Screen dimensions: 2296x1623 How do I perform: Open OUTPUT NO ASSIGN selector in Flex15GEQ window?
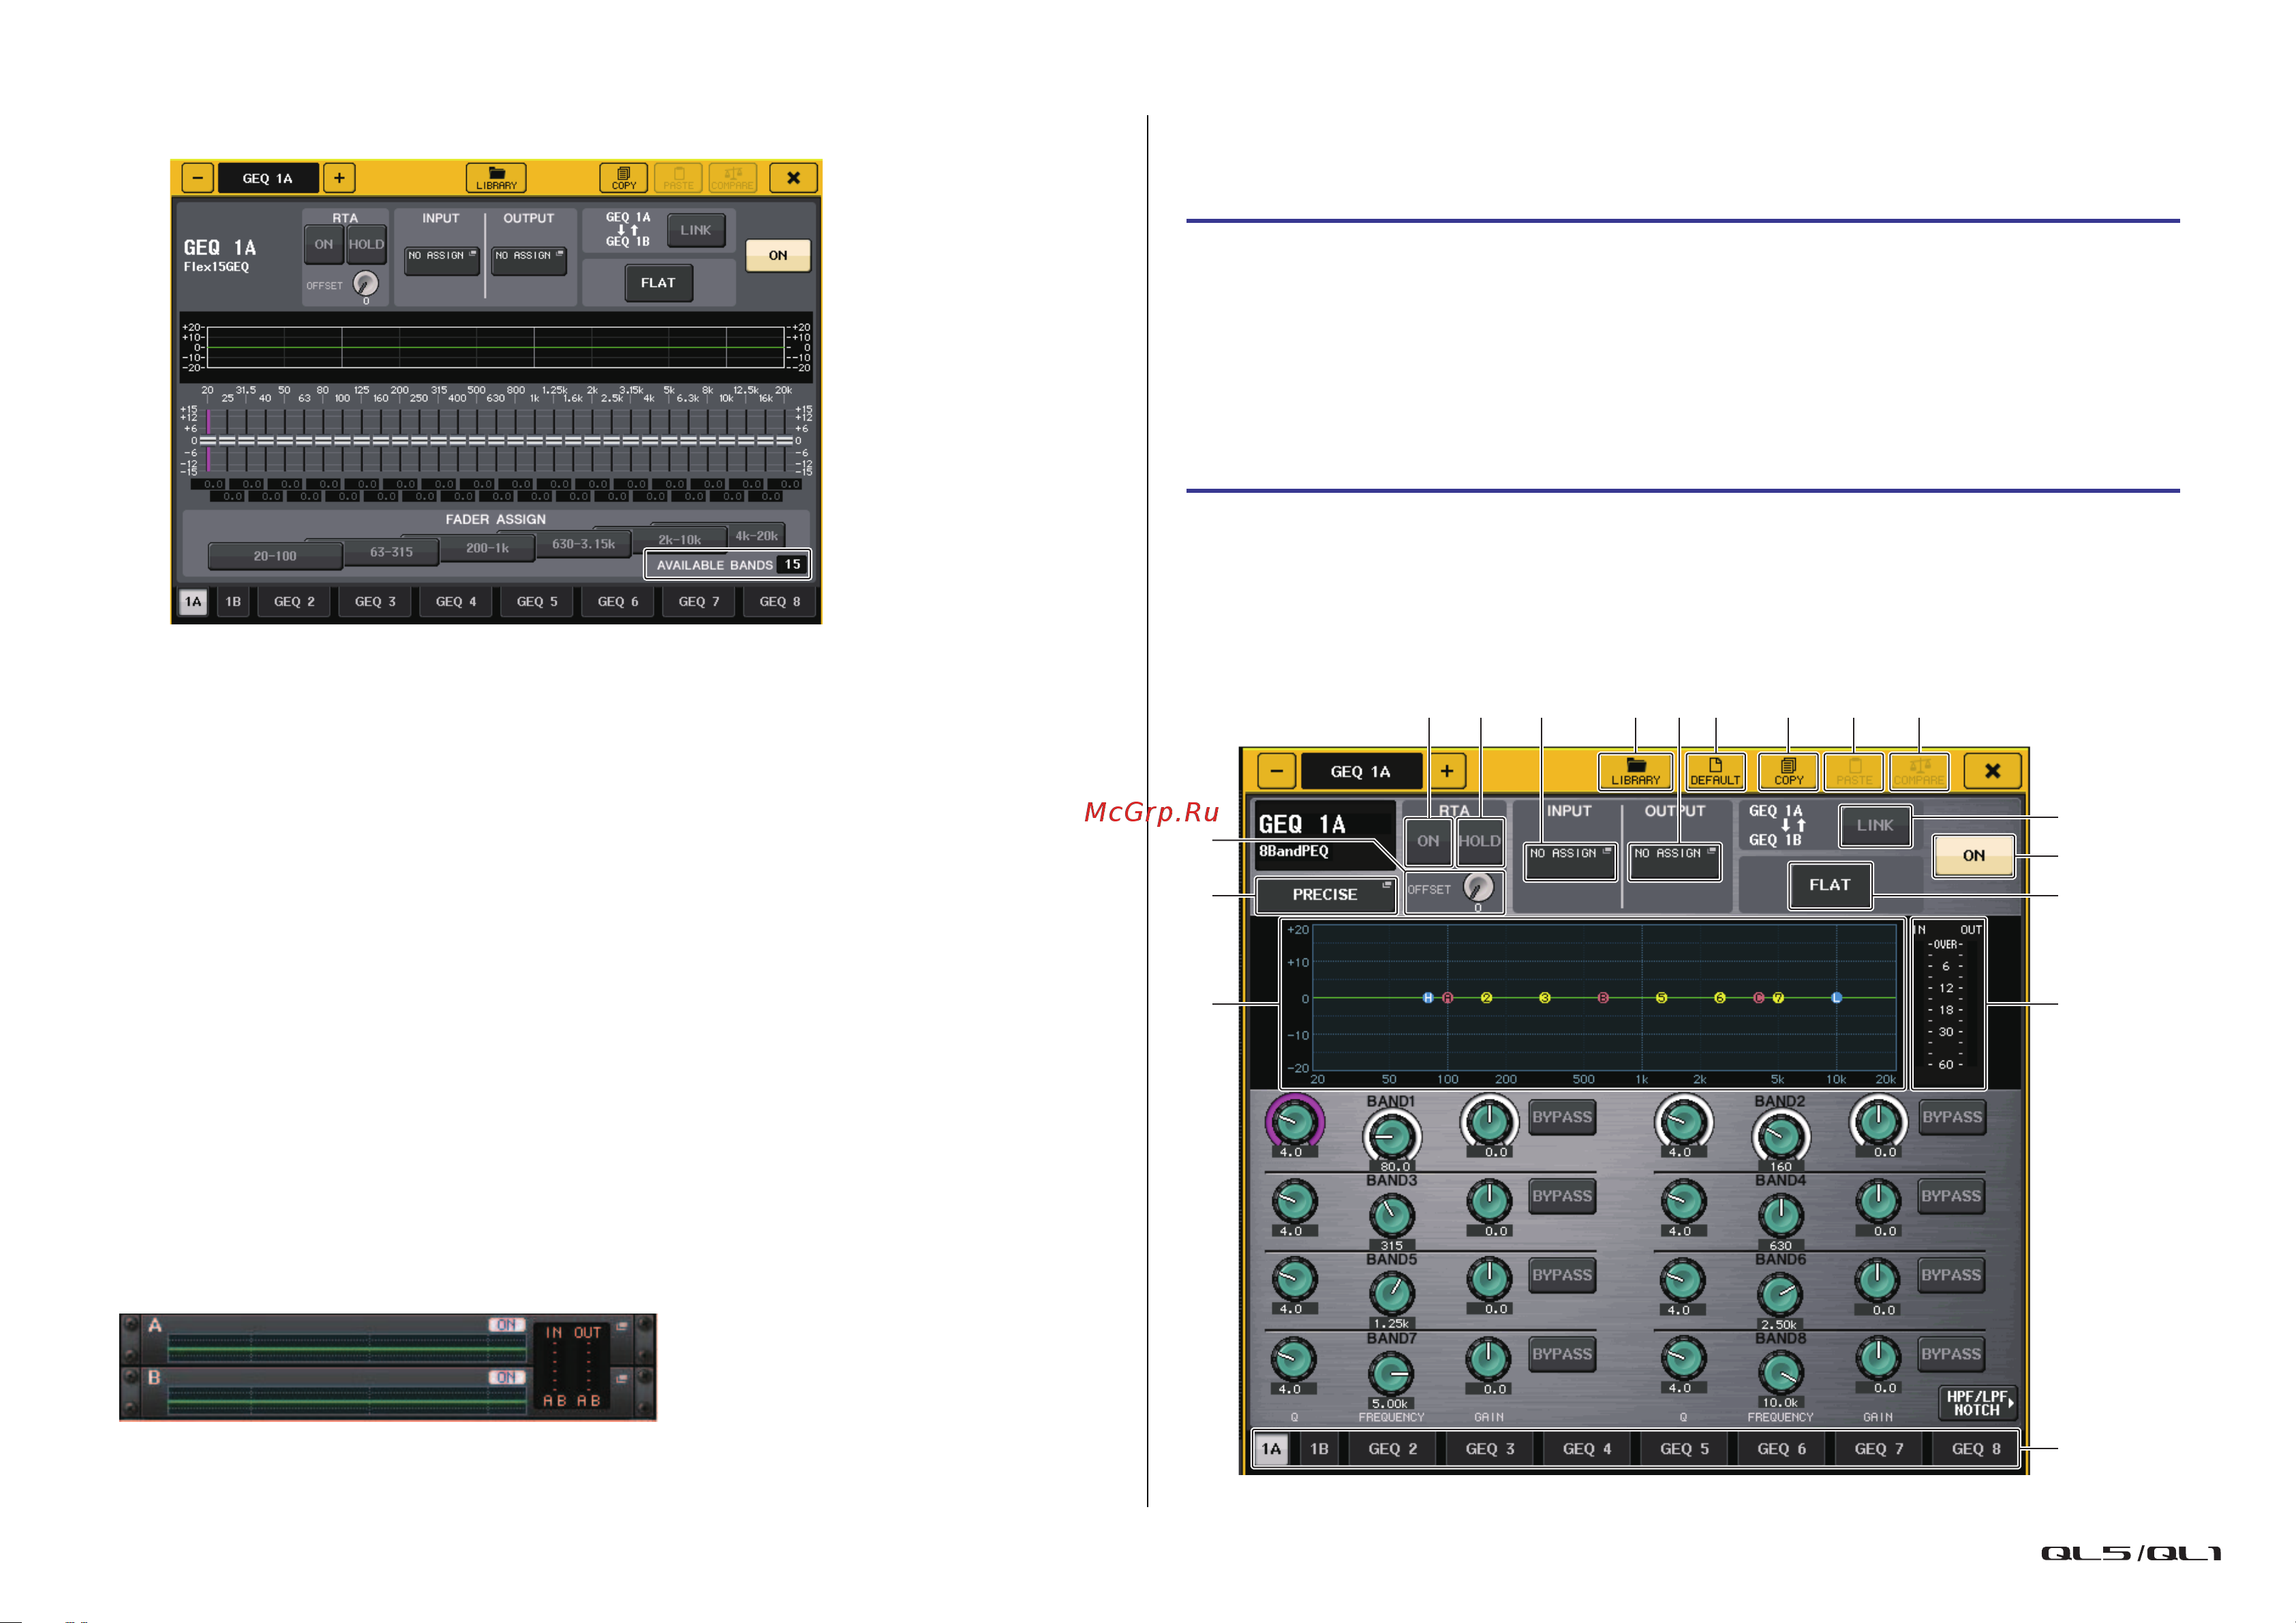tap(529, 260)
